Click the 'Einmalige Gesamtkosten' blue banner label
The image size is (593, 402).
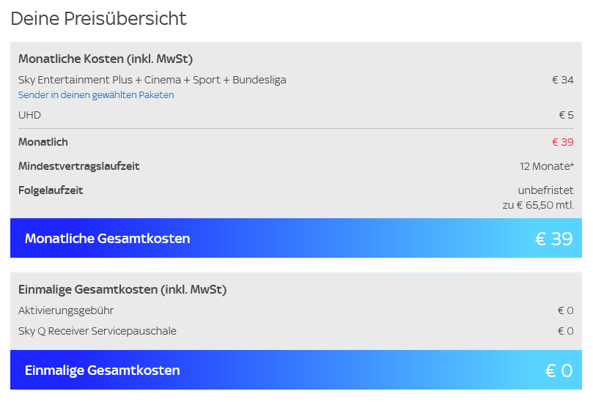pos(102,371)
